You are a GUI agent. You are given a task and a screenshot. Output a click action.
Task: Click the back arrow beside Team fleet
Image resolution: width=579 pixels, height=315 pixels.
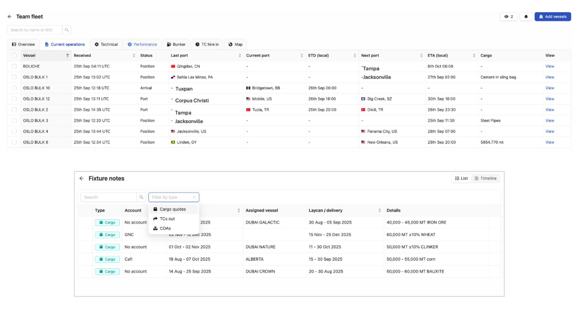(x=10, y=17)
